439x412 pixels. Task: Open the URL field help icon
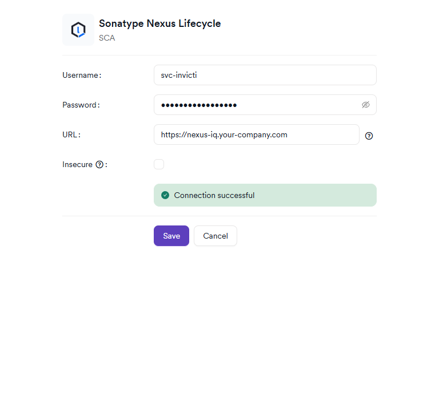pyautogui.click(x=369, y=136)
